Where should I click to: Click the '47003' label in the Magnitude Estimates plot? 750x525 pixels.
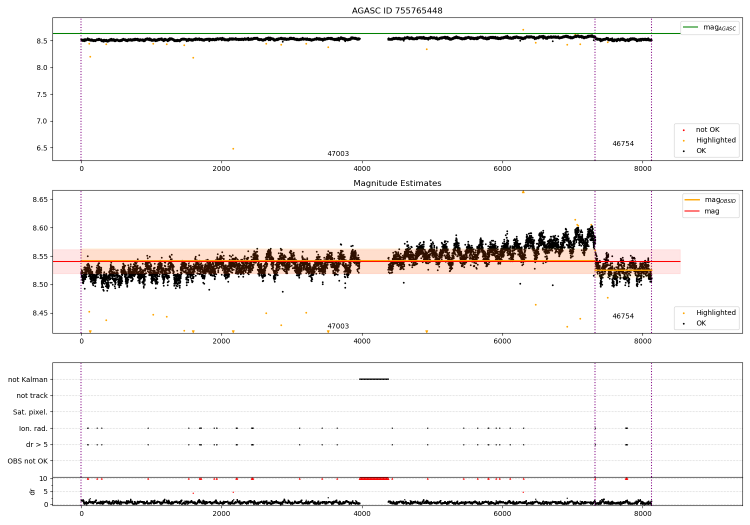338,326
